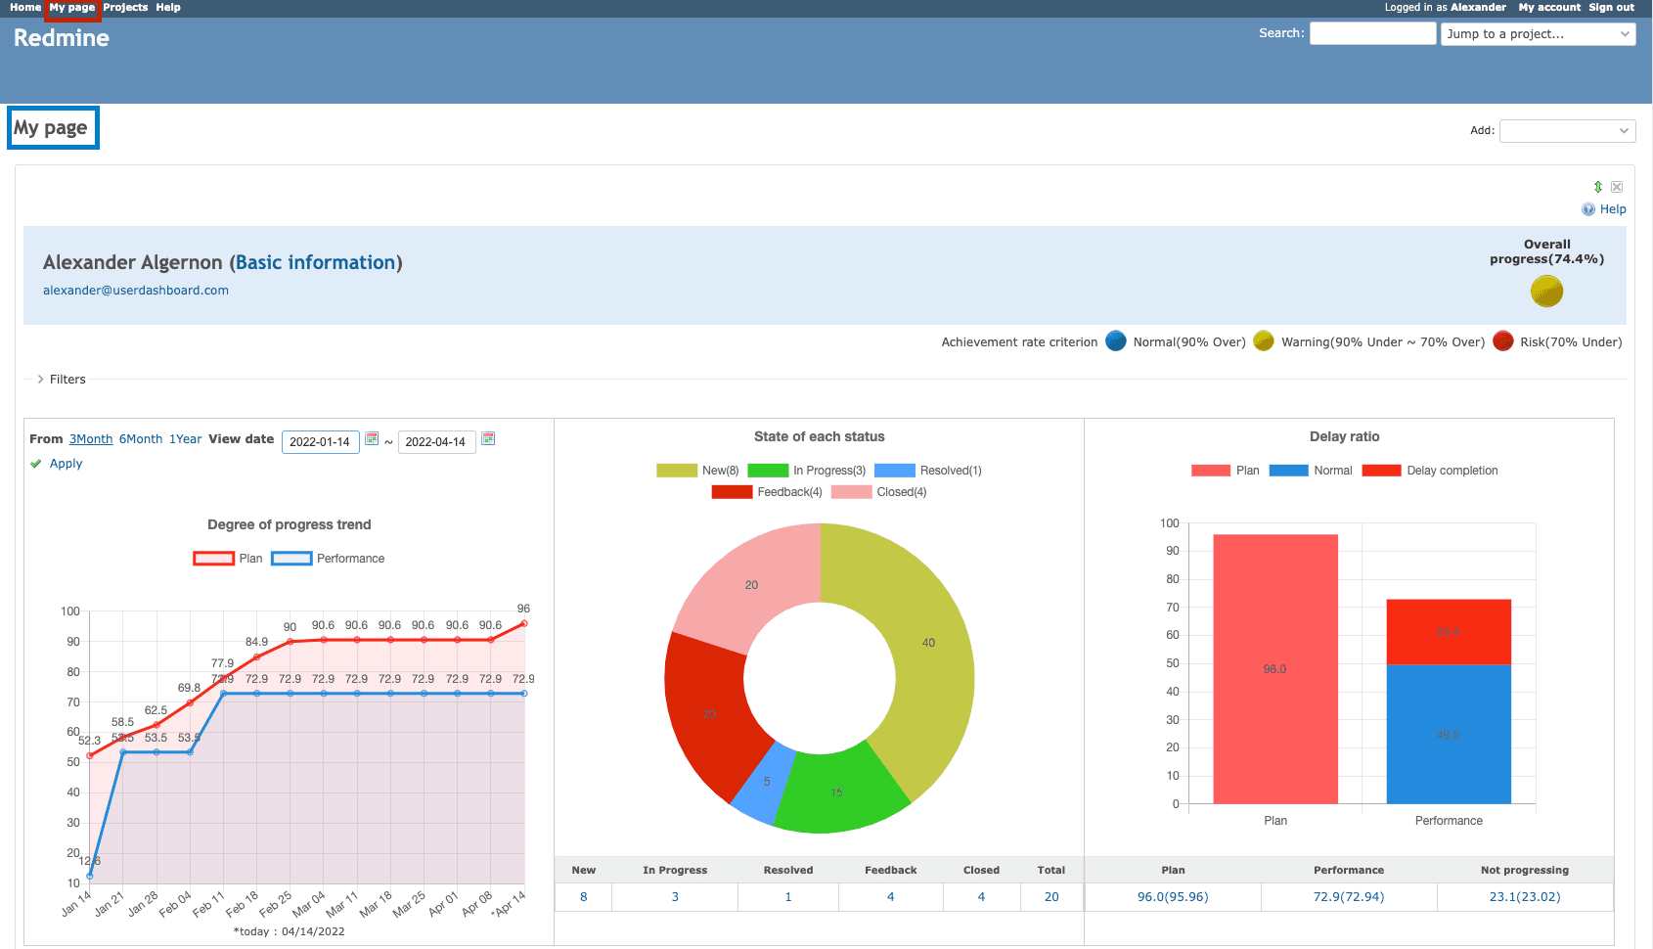
Task: Toggle the Delay completion legend entry
Action: pos(1381,471)
